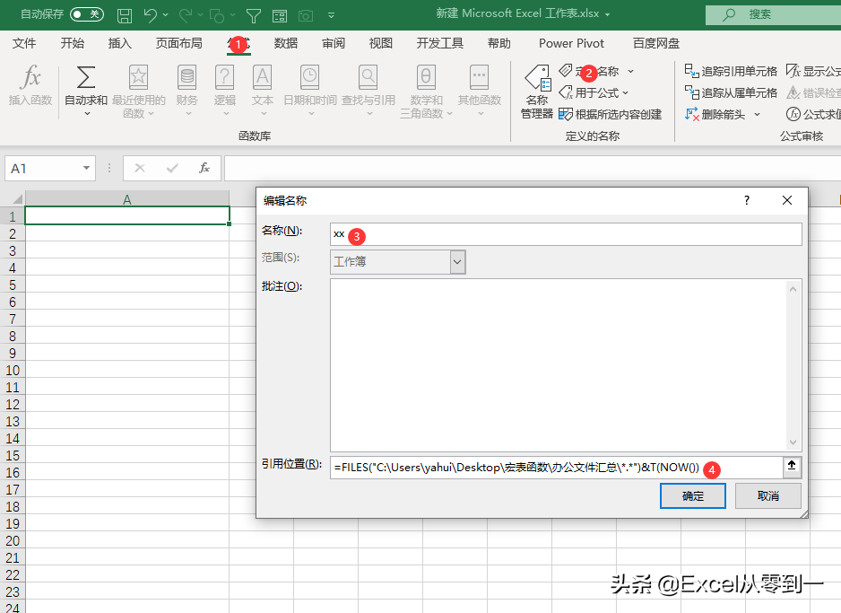Viewport: 841px width, 613px height.
Task: Open the 财务 functions icon
Action: point(187,77)
